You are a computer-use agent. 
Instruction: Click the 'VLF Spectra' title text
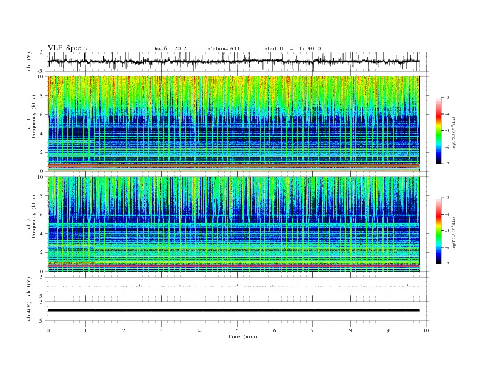click(x=68, y=48)
